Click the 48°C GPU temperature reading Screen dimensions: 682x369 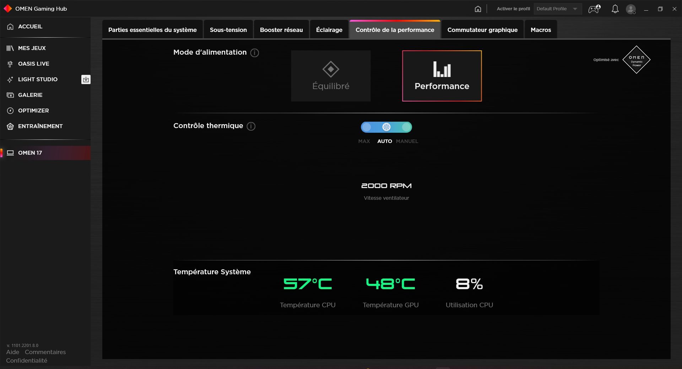[391, 284]
